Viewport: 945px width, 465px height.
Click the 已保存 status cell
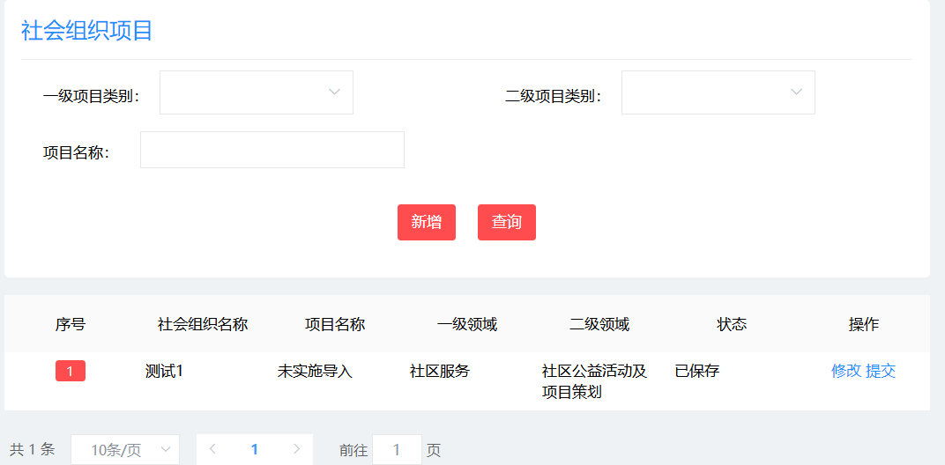tap(697, 371)
